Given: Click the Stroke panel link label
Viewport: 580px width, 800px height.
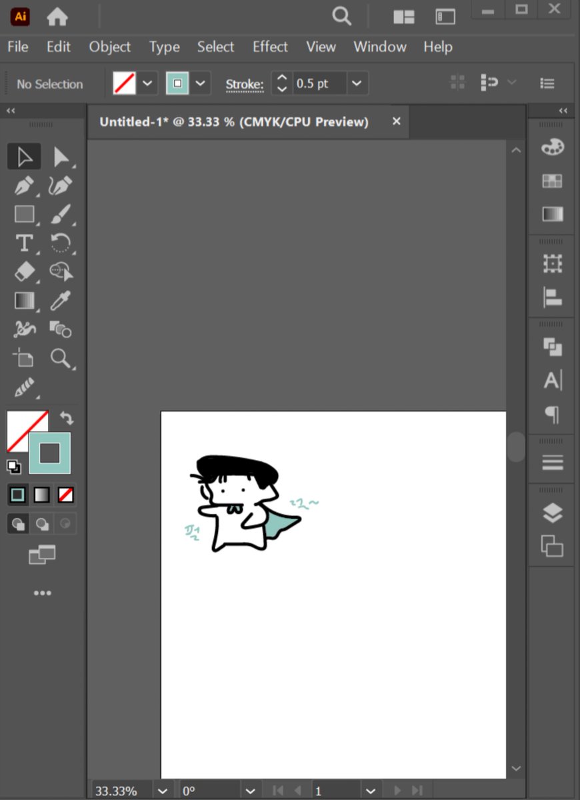Looking at the screenshot, I should (x=245, y=85).
